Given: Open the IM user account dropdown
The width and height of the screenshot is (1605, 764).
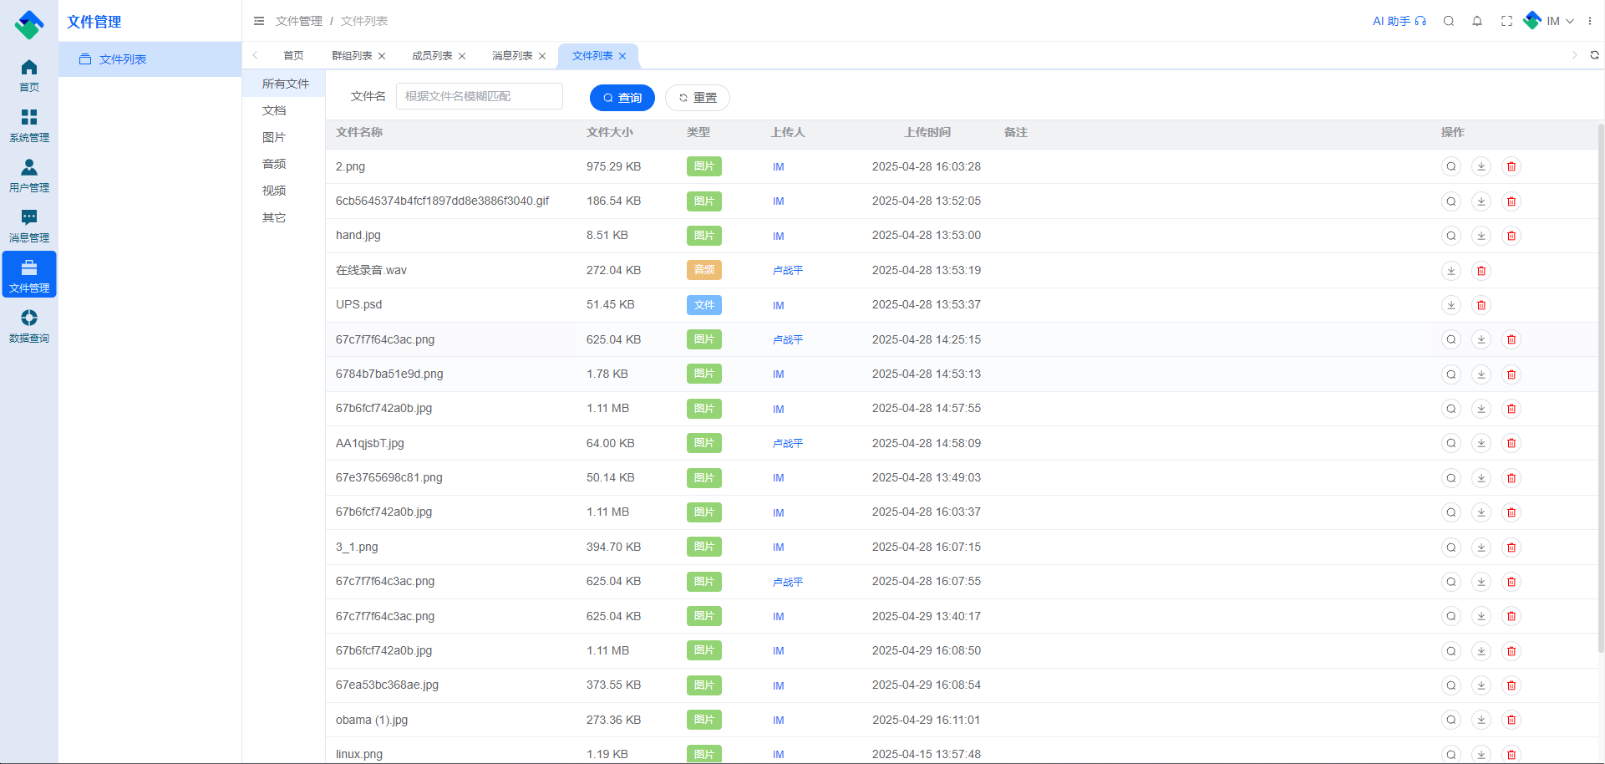Looking at the screenshot, I should coord(1549,21).
